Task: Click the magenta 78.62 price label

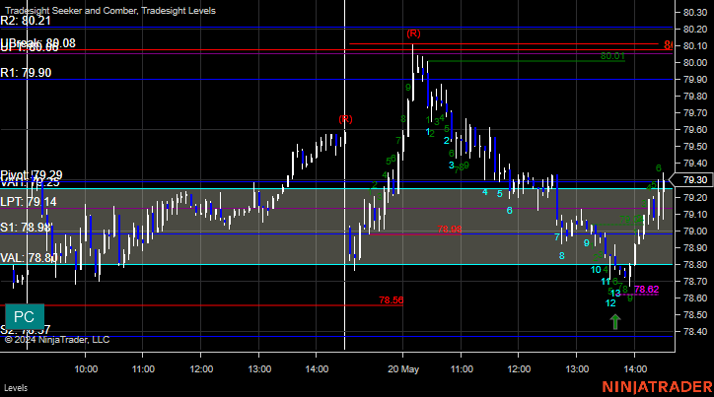Action: click(x=646, y=290)
